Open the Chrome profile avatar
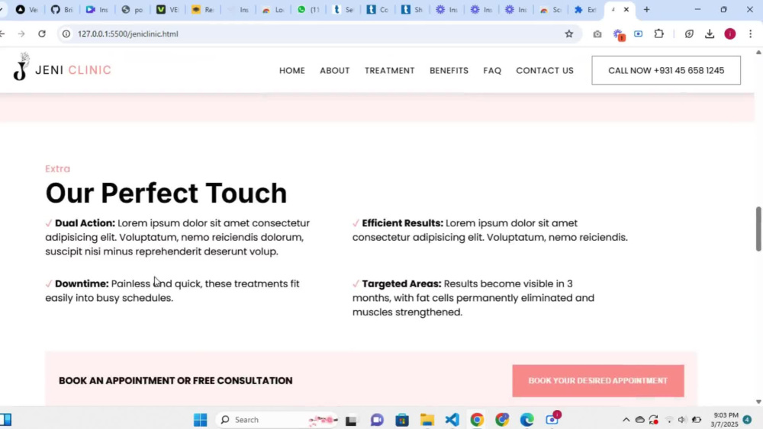Viewport: 763px width, 429px height. click(730, 34)
